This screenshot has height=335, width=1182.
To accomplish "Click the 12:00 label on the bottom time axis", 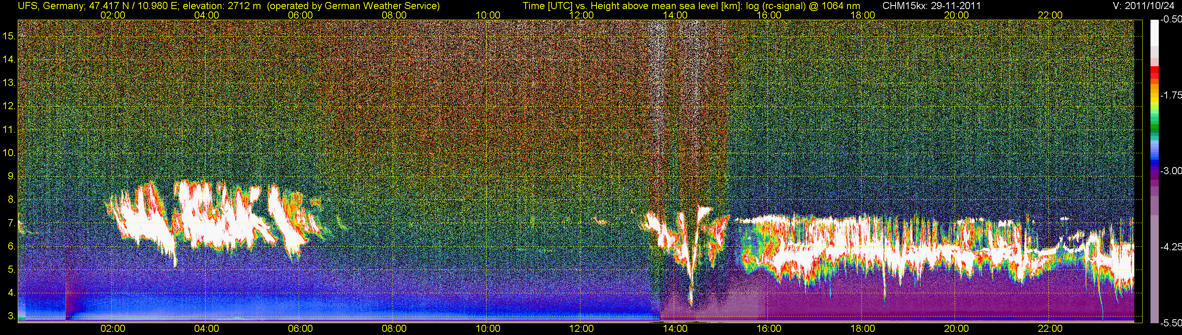I will [x=582, y=329].
